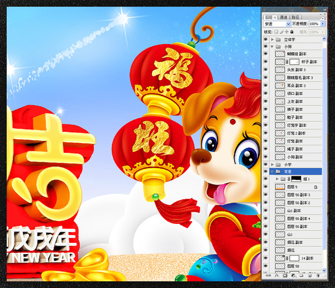Create a new layer icon
Screen dimensions: 335x288
tap(309, 276)
